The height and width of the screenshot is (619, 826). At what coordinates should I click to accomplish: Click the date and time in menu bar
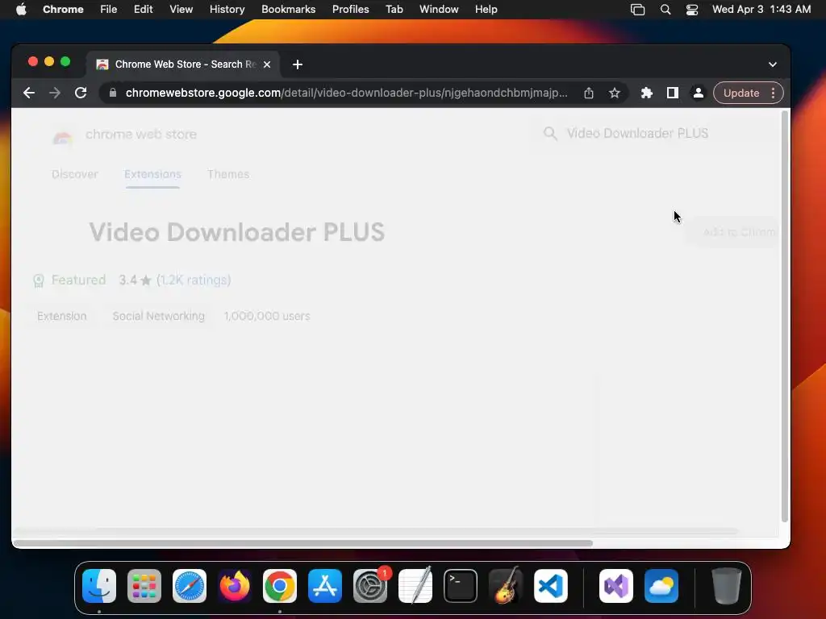point(761,10)
